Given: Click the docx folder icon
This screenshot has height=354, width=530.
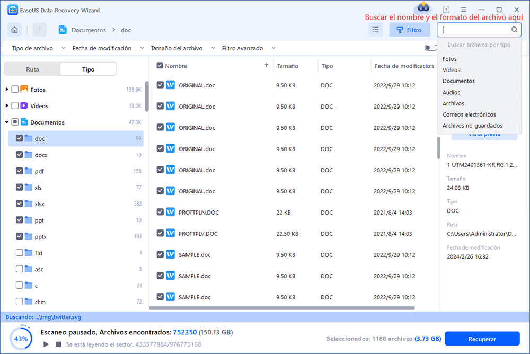Looking at the screenshot, I should [x=29, y=155].
